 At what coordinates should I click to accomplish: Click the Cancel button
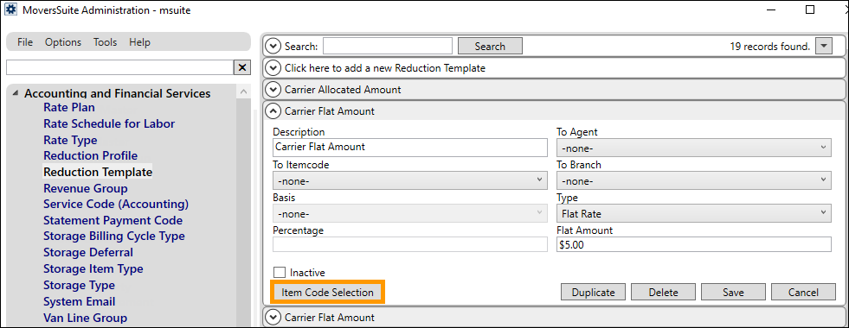point(803,293)
